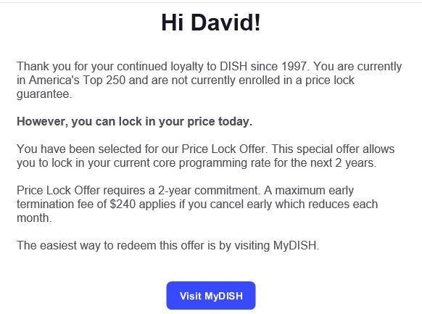Select the "Hi David!" greeting heading
The width and height of the screenshot is (422, 314).
pyautogui.click(x=211, y=22)
